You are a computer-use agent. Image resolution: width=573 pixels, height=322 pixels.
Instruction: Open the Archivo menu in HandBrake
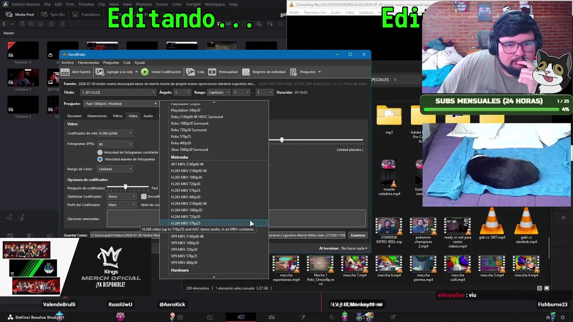tap(68, 63)
